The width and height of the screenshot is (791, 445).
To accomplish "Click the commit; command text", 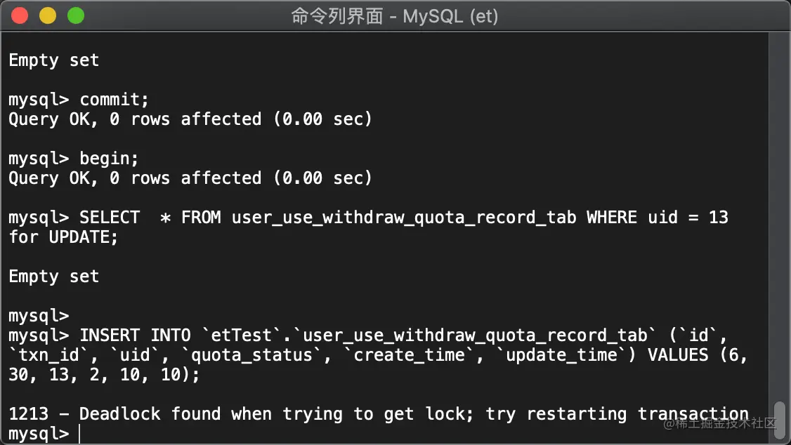I will 114,99.
